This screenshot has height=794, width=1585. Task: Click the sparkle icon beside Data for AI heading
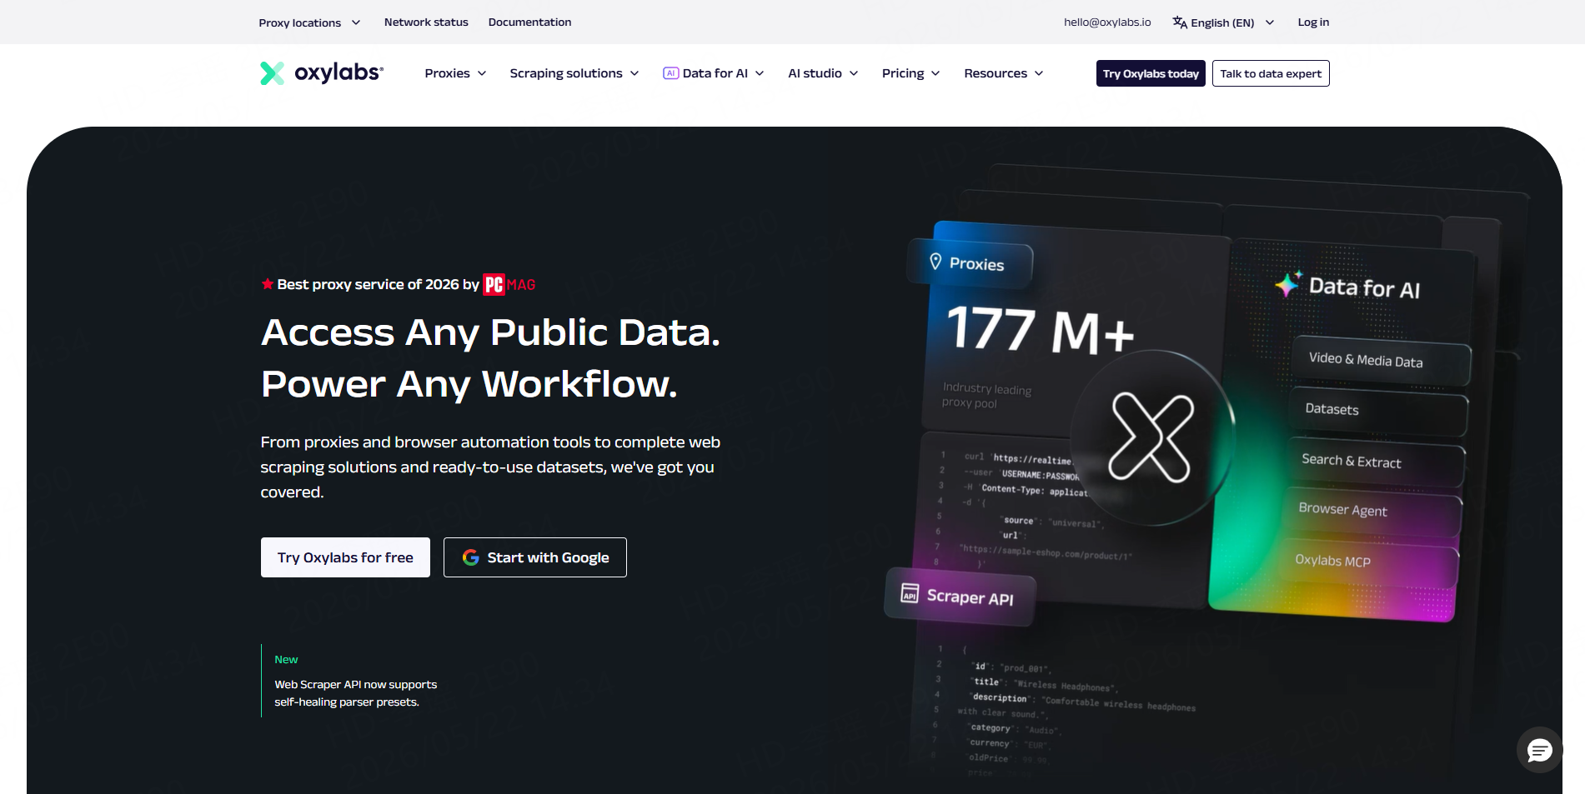point(1288,284)
